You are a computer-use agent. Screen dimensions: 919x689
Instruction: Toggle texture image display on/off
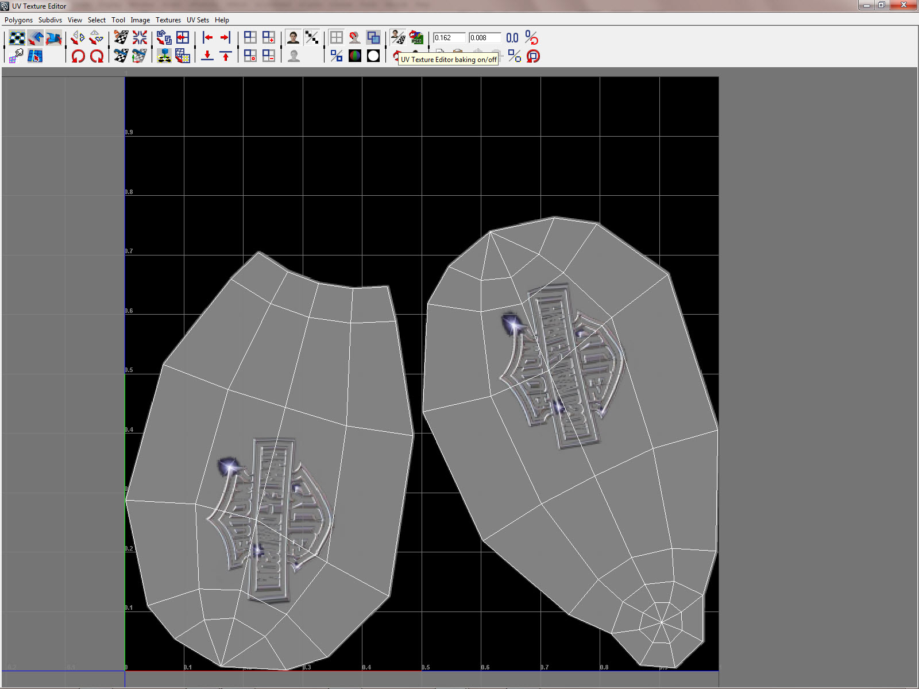pyautogui.click(x=294, y=38)
